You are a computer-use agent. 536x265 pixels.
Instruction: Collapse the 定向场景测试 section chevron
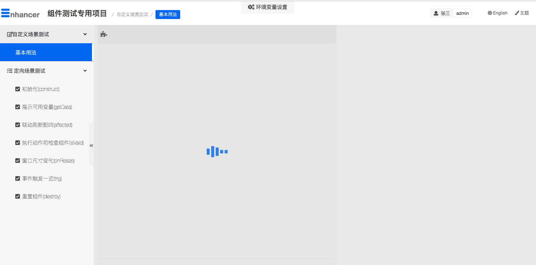click(85, 71)
